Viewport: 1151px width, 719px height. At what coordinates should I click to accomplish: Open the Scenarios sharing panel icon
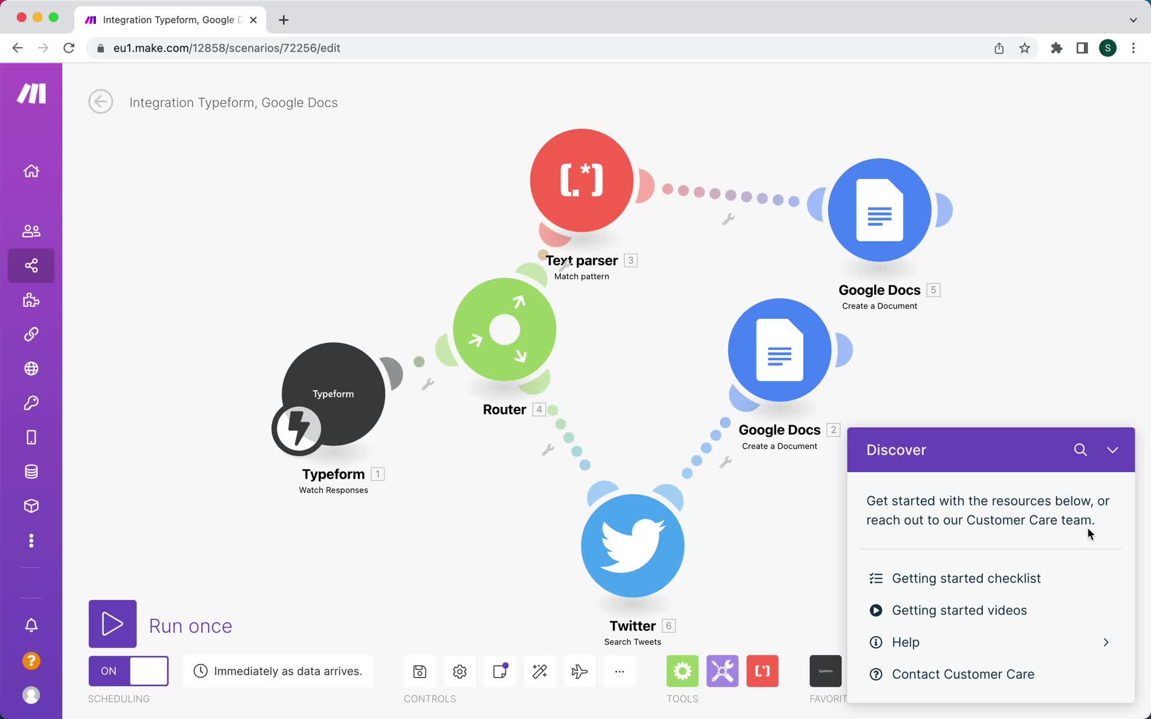[32, 265]
